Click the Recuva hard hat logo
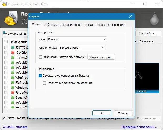Screen dimensions: 163x130 [11, 18]
